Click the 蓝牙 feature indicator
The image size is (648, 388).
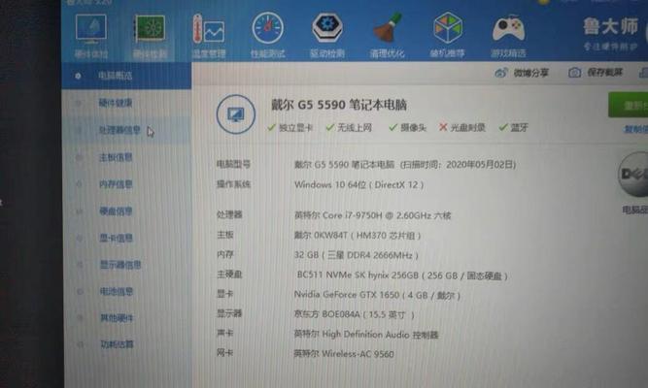[x=514, y=127]
